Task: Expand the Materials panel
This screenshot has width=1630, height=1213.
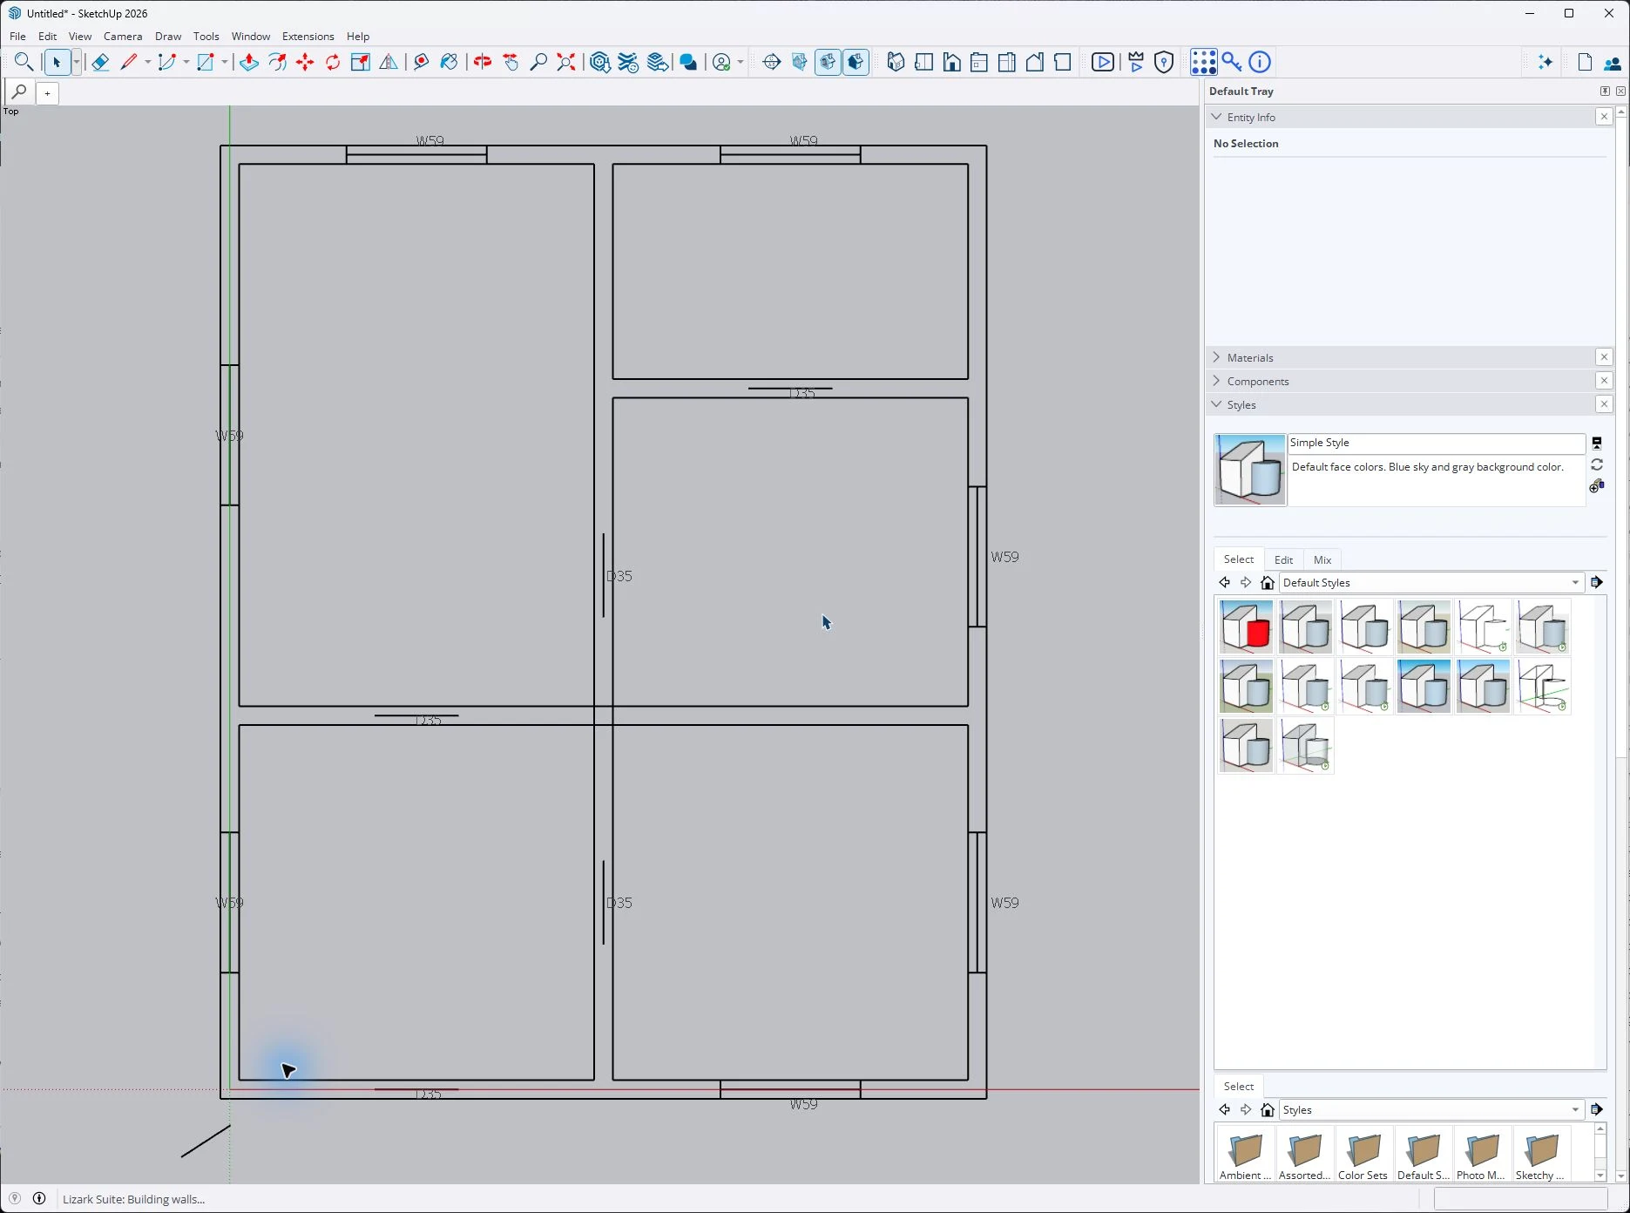Action: (1217, 357)
